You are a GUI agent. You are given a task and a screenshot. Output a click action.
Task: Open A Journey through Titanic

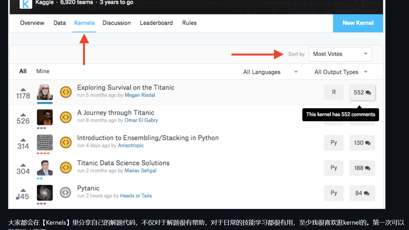(116, 113)
